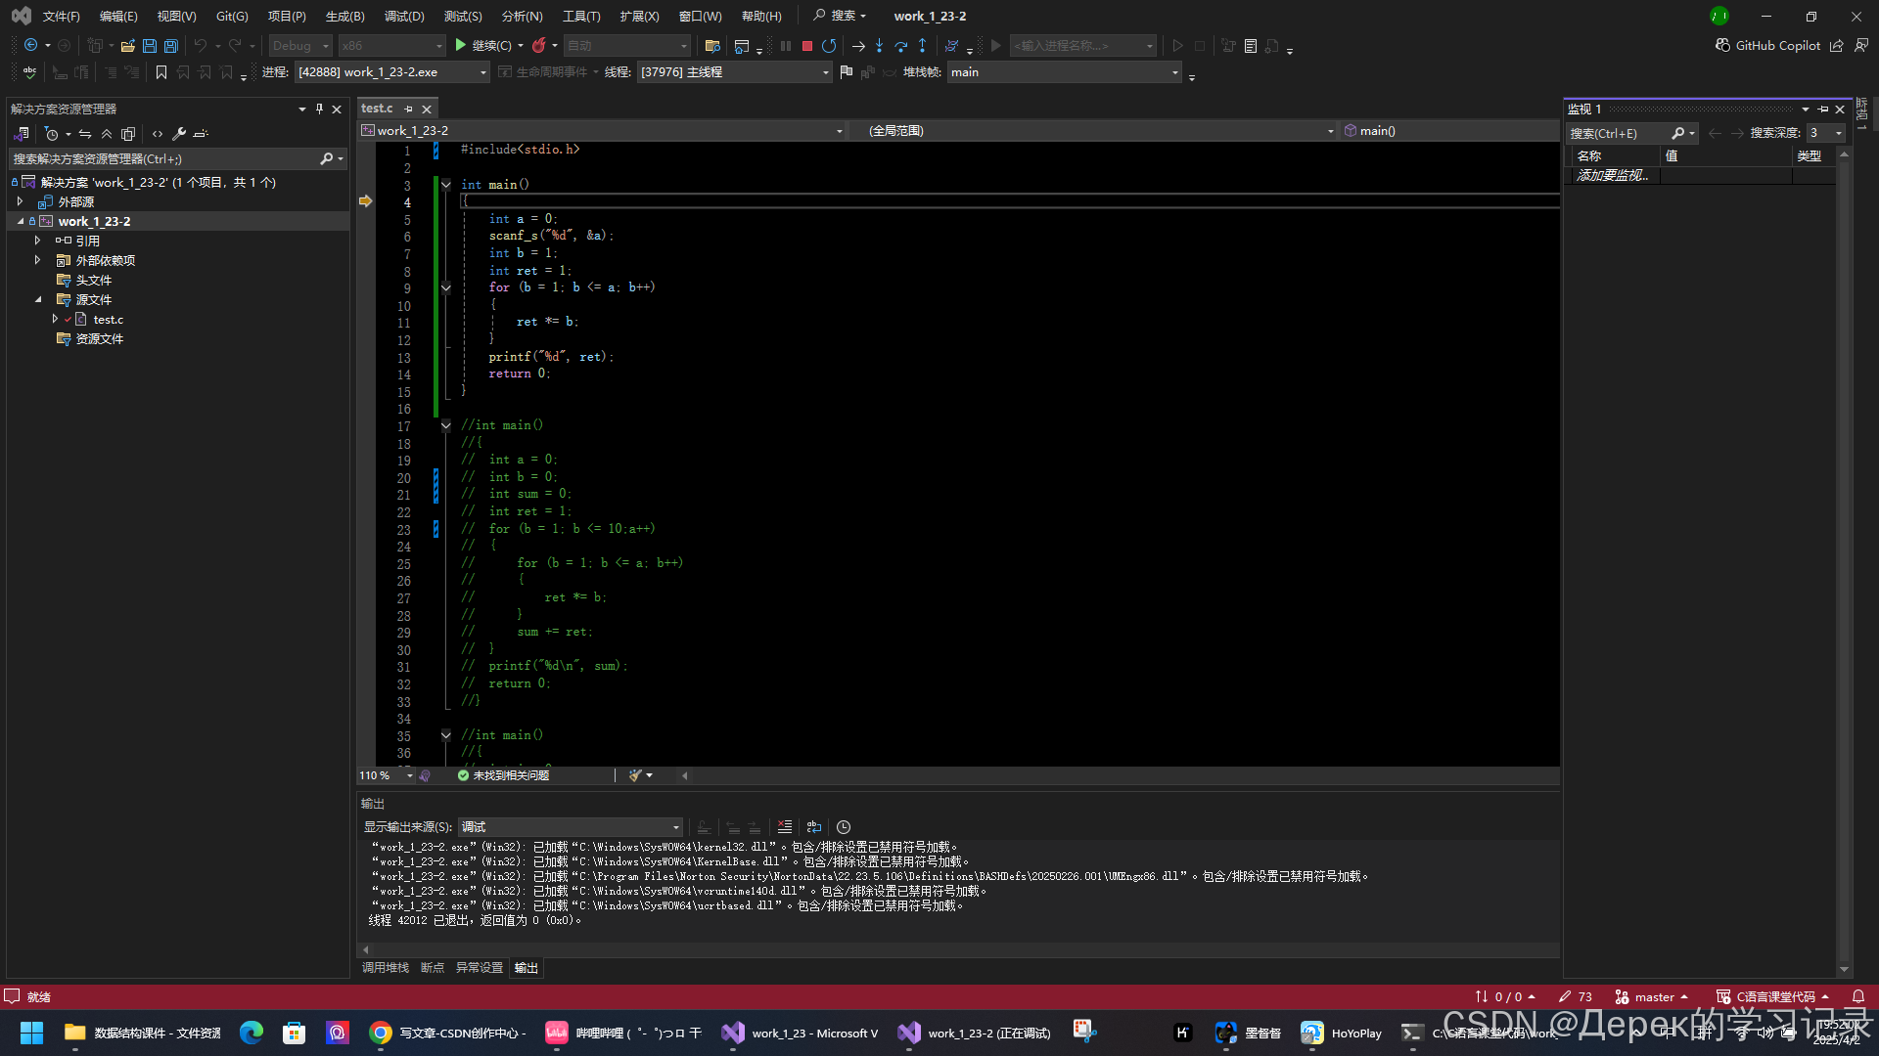Toggle output timestamps clock icon
1879x1056 pixels.
point(844,827)
